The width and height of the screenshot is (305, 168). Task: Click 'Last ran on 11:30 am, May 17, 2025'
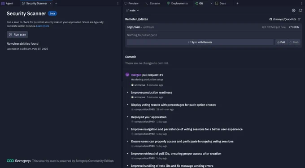27,49
